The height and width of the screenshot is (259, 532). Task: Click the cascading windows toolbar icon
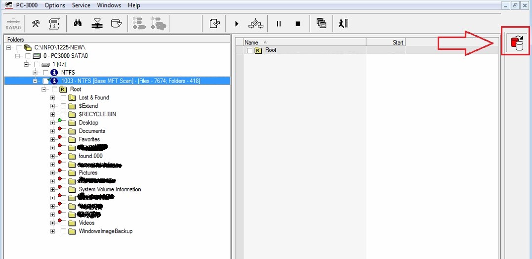point(322,23)
